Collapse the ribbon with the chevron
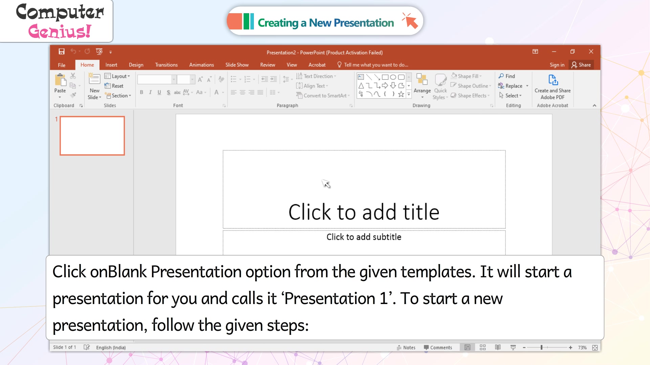 point(594,106)
